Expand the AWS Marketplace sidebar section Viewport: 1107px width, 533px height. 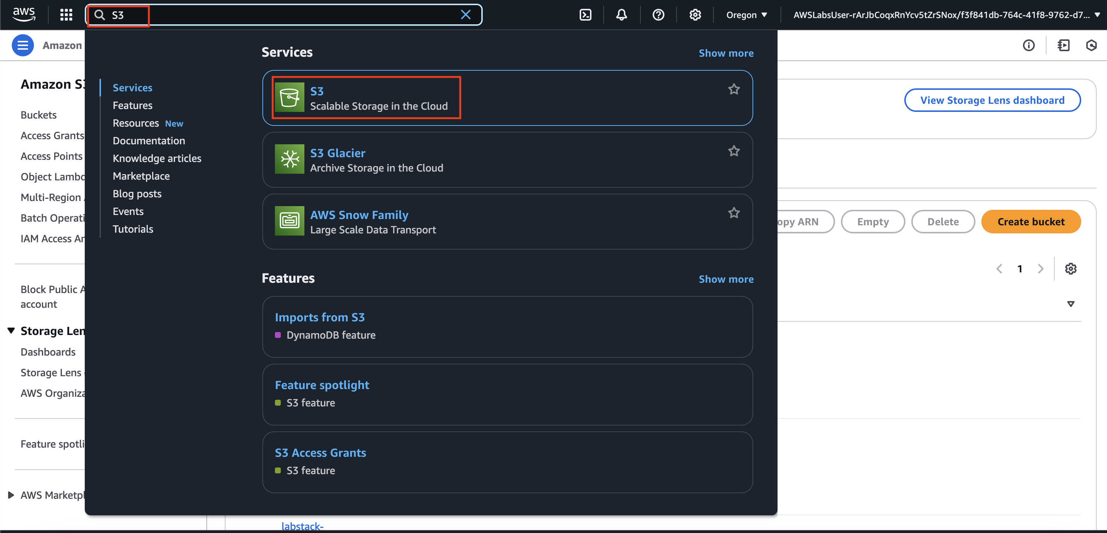[11, 495]
